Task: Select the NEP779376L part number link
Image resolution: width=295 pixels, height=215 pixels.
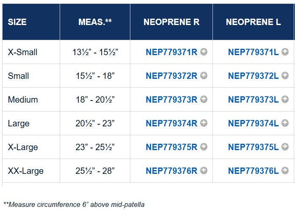Action: pyautogui.click(x=253, y=171)
